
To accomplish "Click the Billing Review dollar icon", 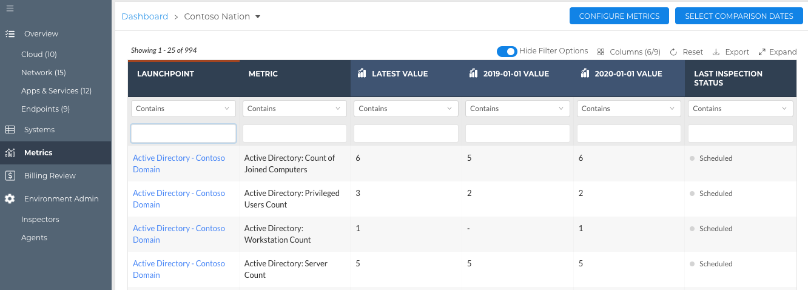I will pos(10,176).
